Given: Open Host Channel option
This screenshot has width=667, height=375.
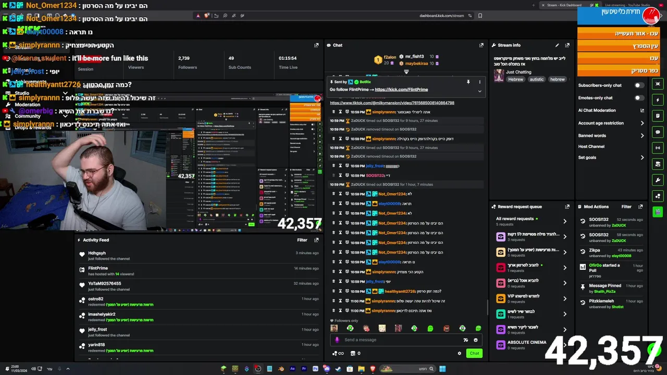Looking at the screenshot, I should pos(591,146).
